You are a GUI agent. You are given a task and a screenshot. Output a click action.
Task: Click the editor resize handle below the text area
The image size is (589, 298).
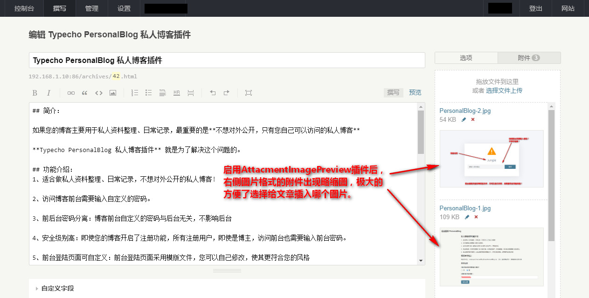227,270
